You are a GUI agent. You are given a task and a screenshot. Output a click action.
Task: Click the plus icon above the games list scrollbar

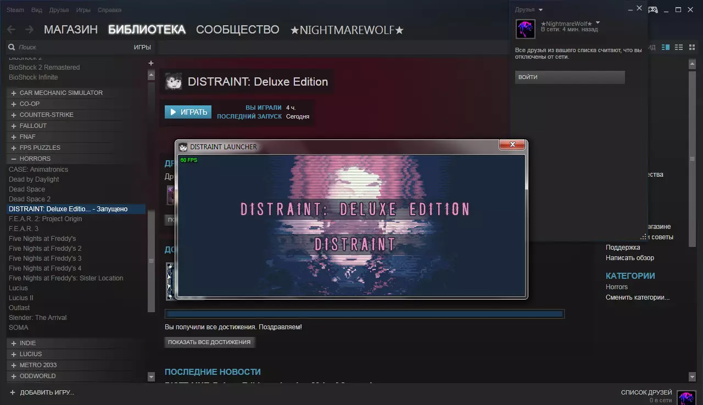point(151,63)
